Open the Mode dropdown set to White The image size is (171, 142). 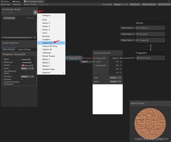click(27, 68)
